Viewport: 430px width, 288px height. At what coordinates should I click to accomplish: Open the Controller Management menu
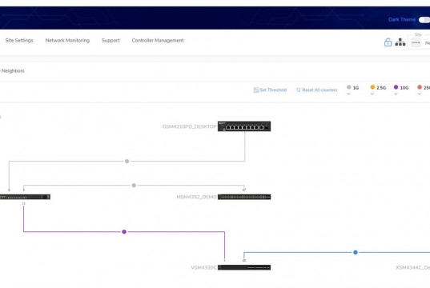point(158,40)
